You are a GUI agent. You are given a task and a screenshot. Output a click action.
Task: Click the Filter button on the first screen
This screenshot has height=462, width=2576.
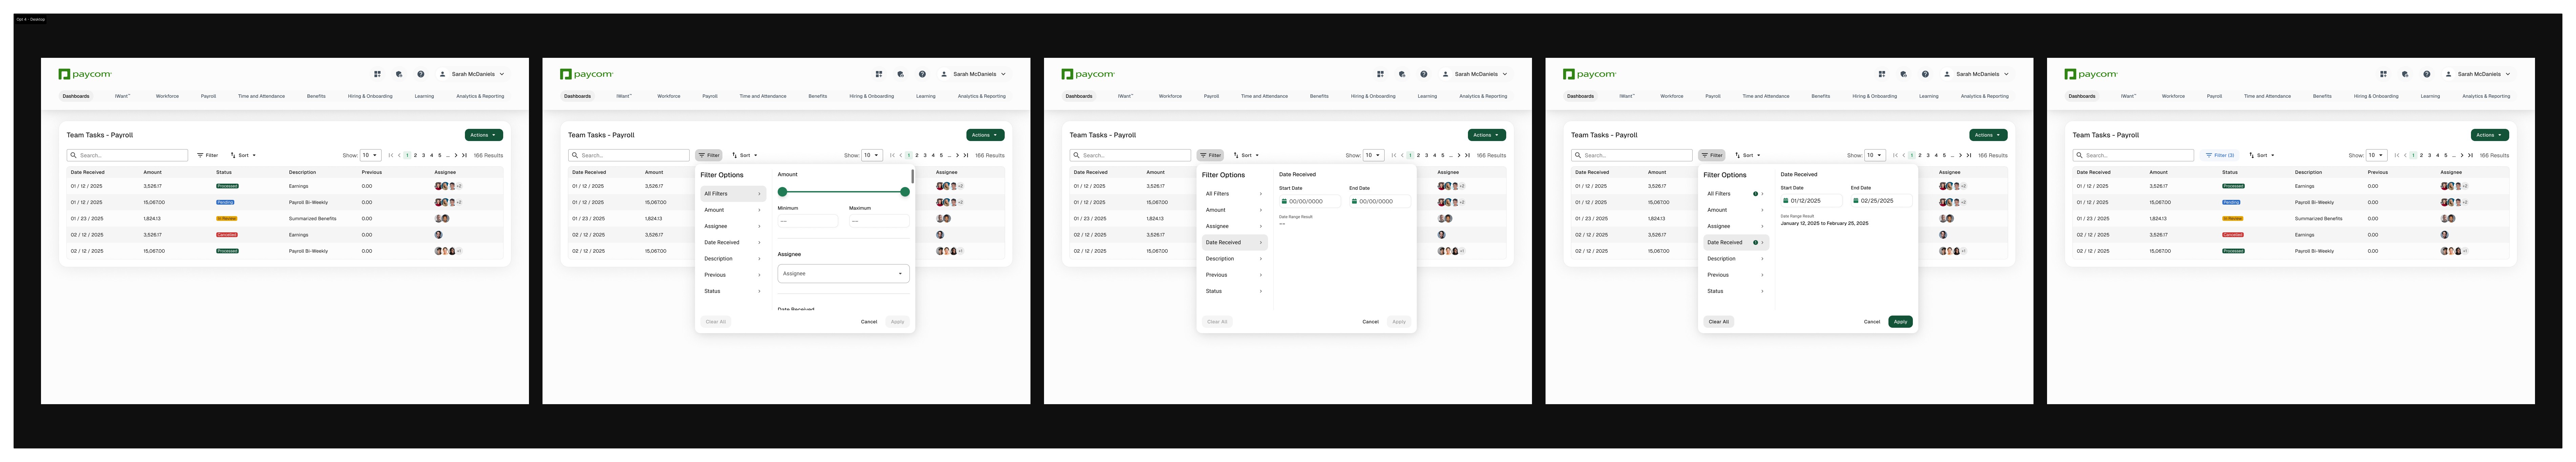pos(207,156)
